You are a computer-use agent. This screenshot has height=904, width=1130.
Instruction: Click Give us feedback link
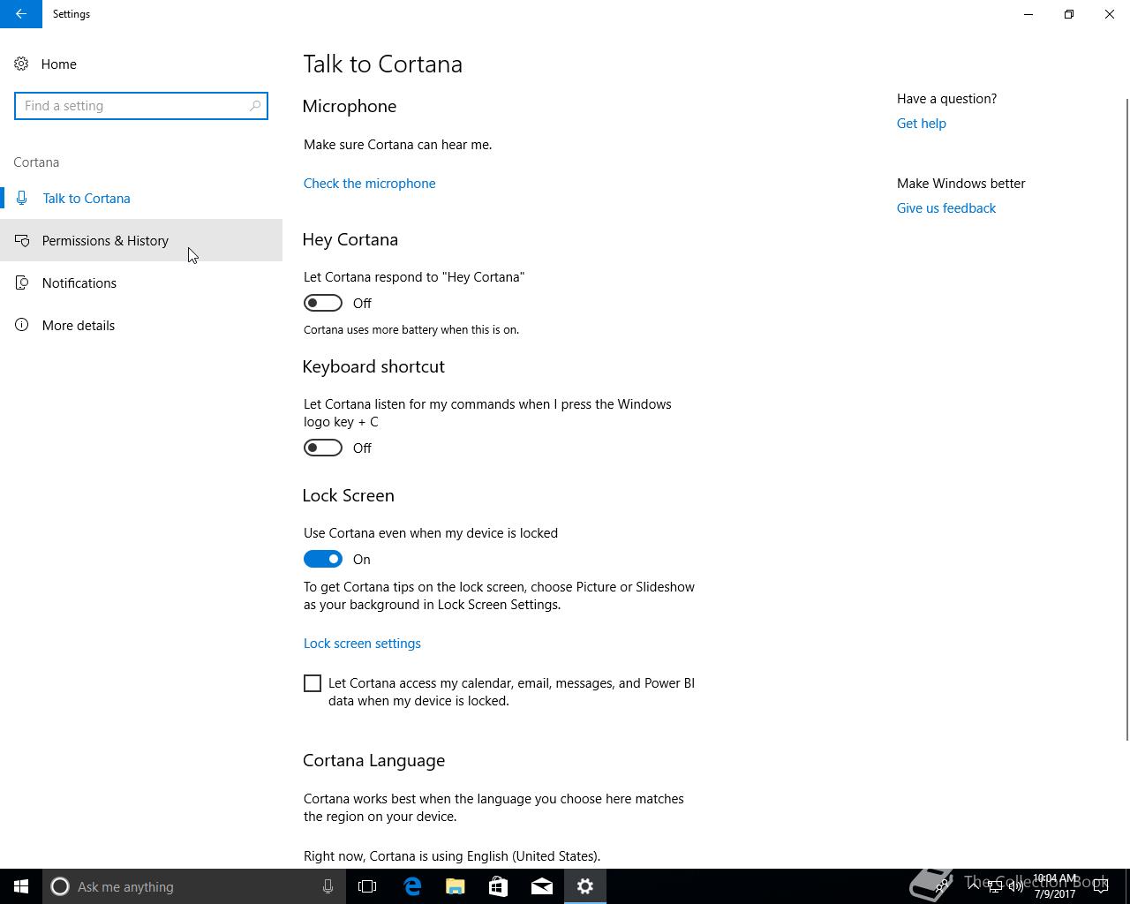click(945, 208)
